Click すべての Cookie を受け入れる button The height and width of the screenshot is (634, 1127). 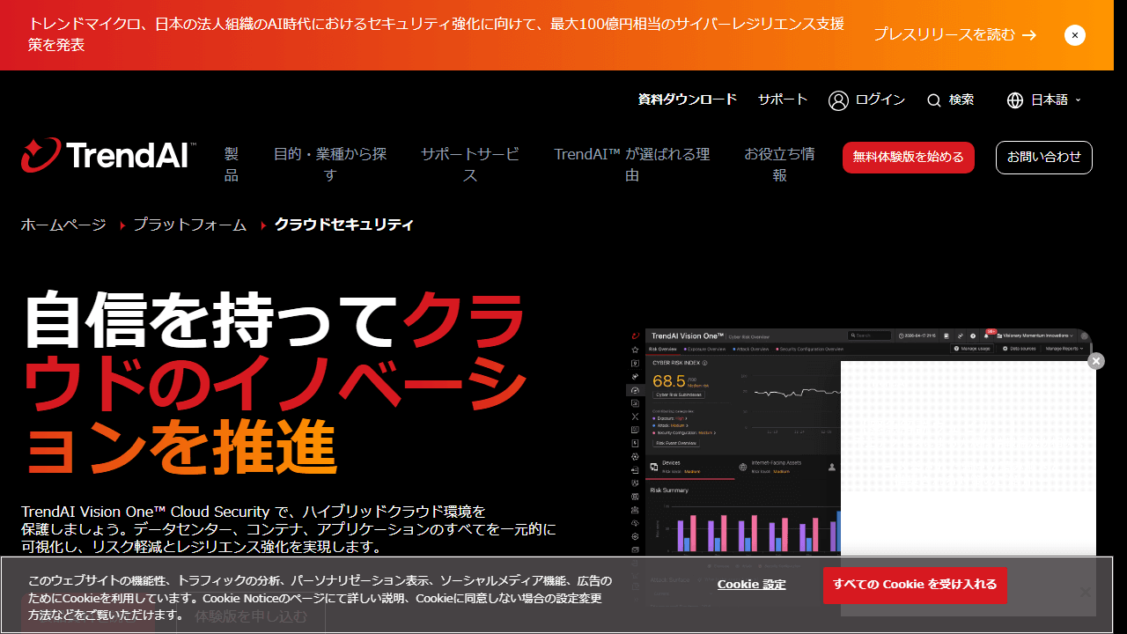tap(915, 585)
